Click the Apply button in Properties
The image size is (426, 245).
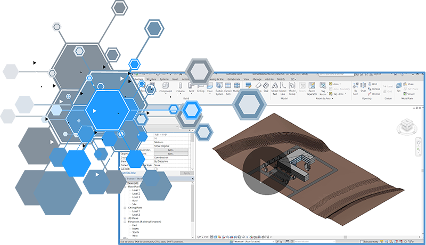pyautogui.click(x=186, y=173)
